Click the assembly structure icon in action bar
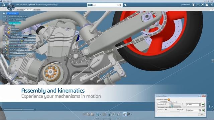This screenshot has height=120, width=214. tap(110, 114)
